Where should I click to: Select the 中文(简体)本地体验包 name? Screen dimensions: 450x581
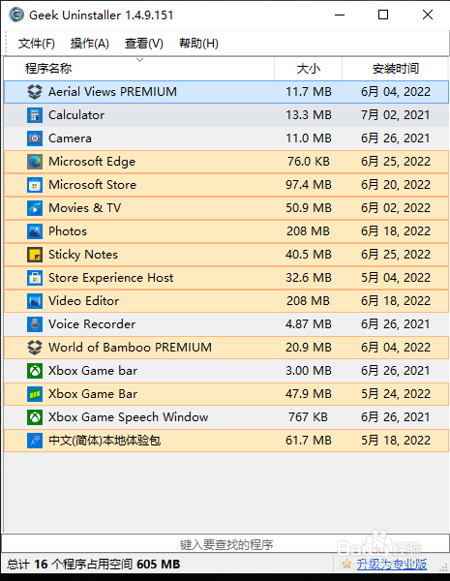[x=105, y=441]
